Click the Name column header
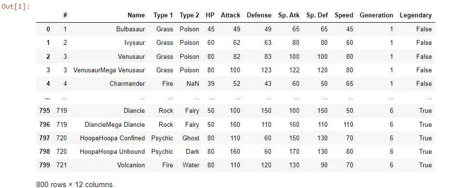The width and height of the screenshot is (455, 188). (x=136, y=15)
